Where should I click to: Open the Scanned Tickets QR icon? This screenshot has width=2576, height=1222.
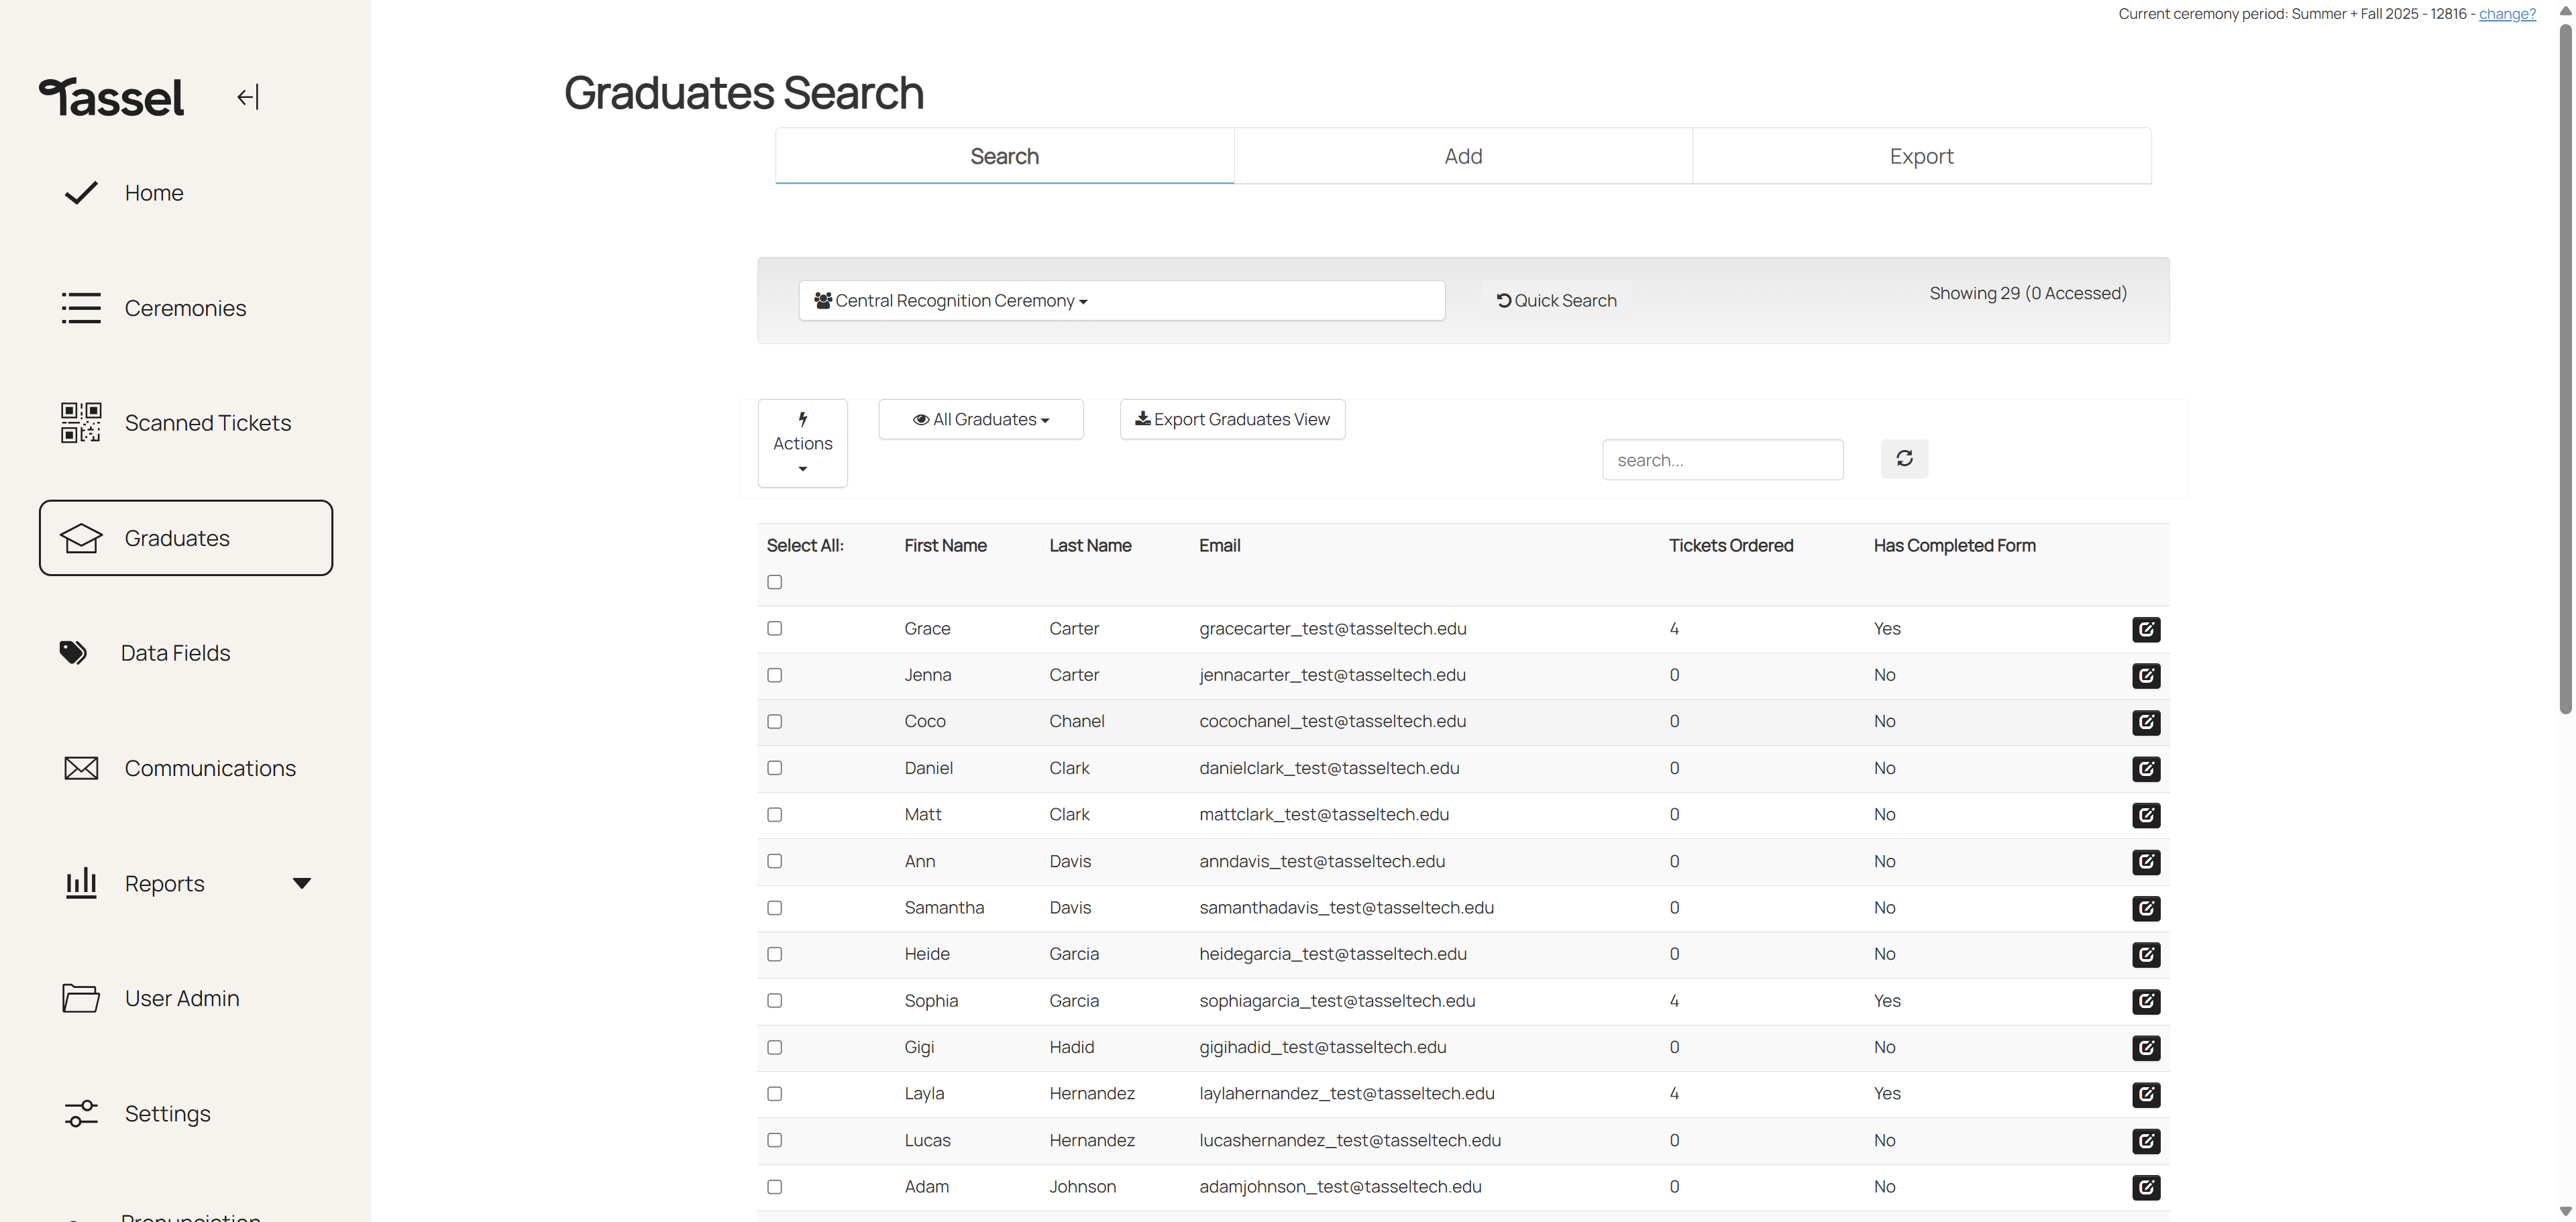pyautogui.click(x=81, y=423)
